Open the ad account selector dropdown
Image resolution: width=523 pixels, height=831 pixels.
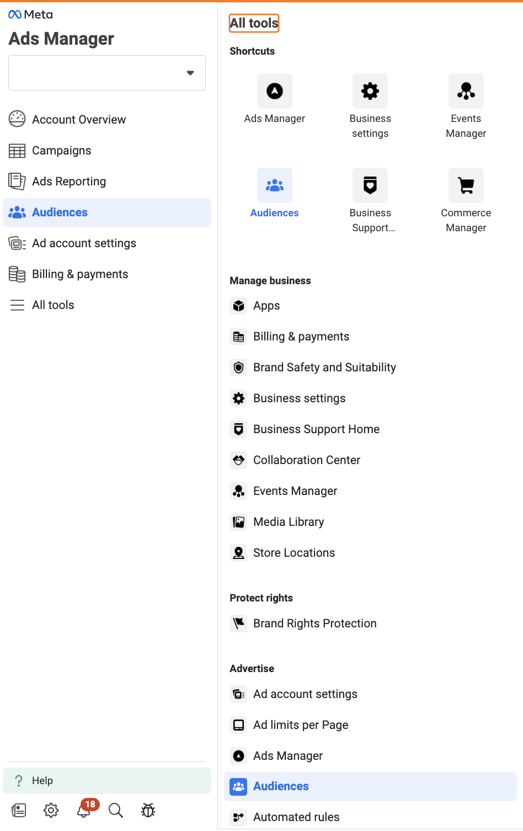click(x=107, y=73)
